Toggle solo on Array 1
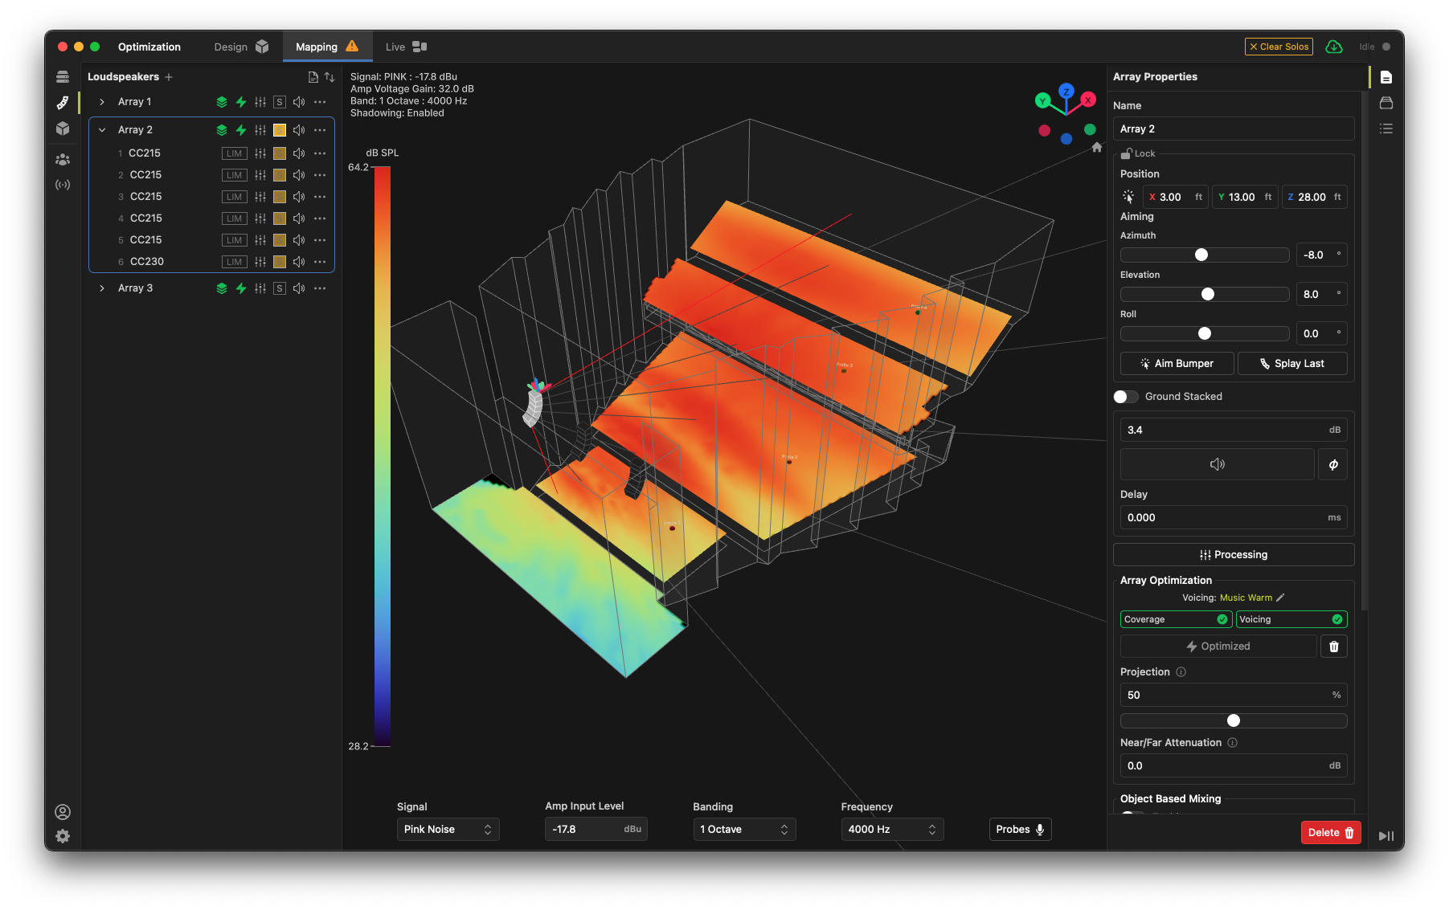This screenshot has height=910, width=1449. point(279,102)
